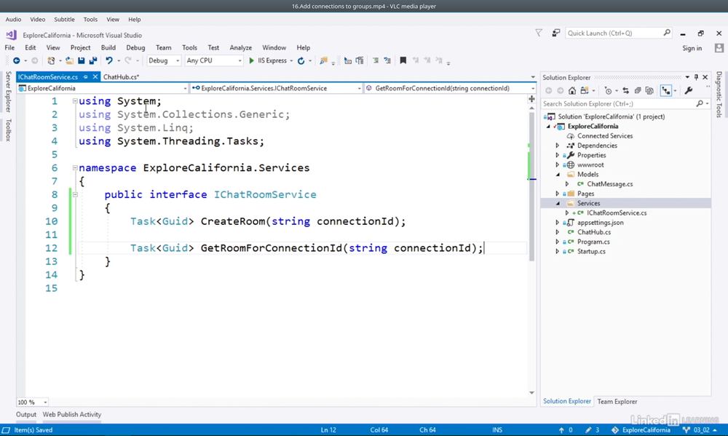Click the Navigate Backward toolbar icon
This screenshot has height=436, width=728.
pyautogui.click(x=16, y=60)
